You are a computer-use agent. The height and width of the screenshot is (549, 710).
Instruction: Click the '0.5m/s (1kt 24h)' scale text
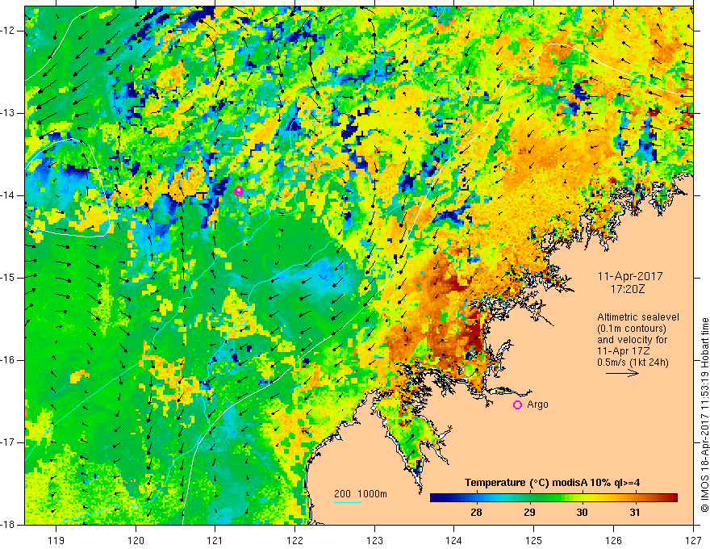(x=633, y=363)
